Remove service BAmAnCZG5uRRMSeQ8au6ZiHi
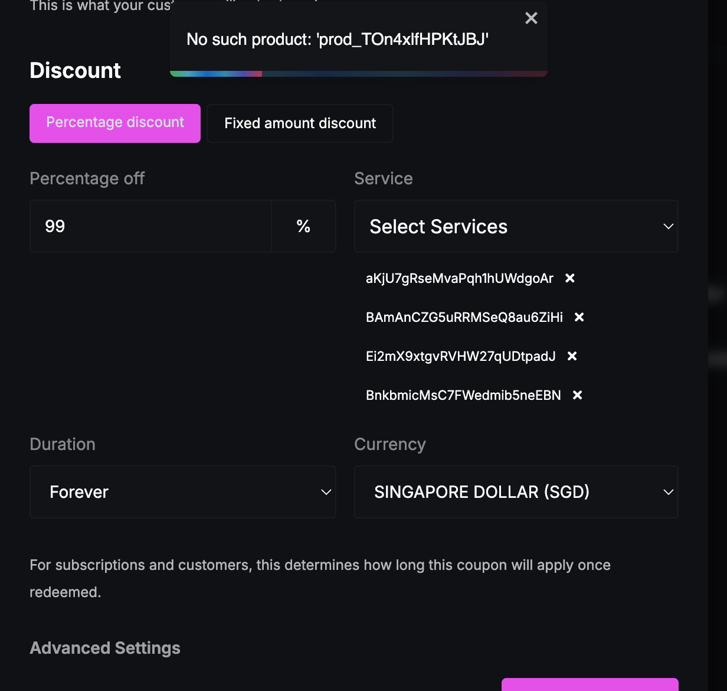 [x=579, y=317]
